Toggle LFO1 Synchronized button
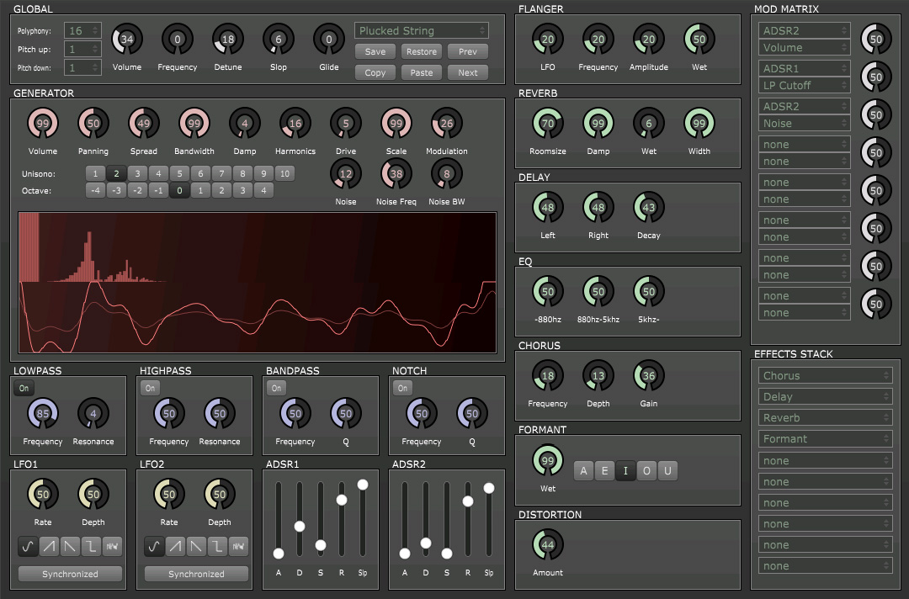The width and height of the screenshot is (909, 599). point(70,574)
